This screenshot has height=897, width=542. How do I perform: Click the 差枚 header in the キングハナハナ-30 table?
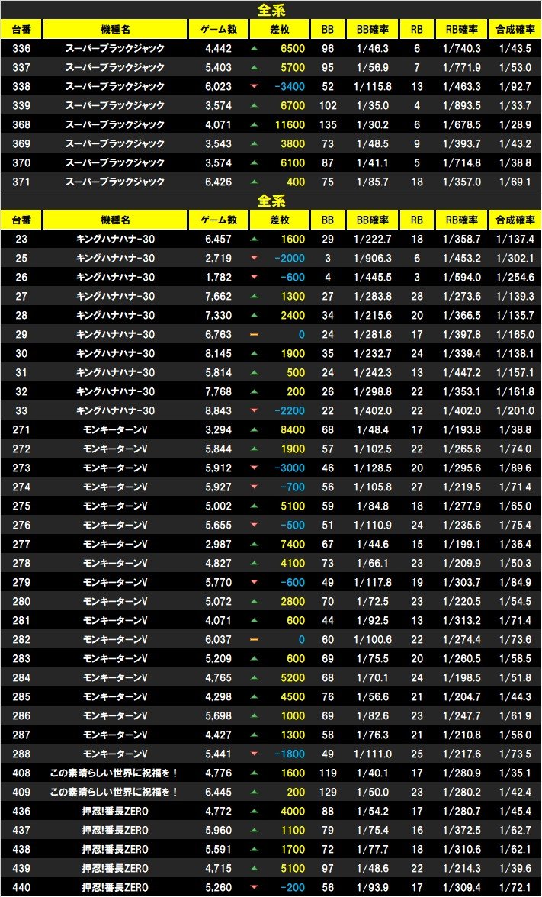click(280, 220)
